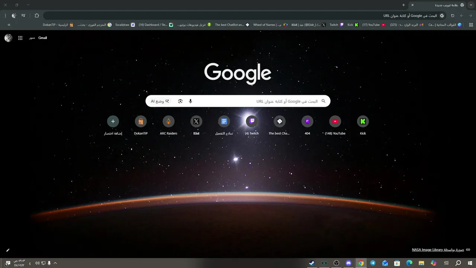Open Microsoft Store from the taskbar
Screen dimensions: 476x268
(x=397, y=263)
